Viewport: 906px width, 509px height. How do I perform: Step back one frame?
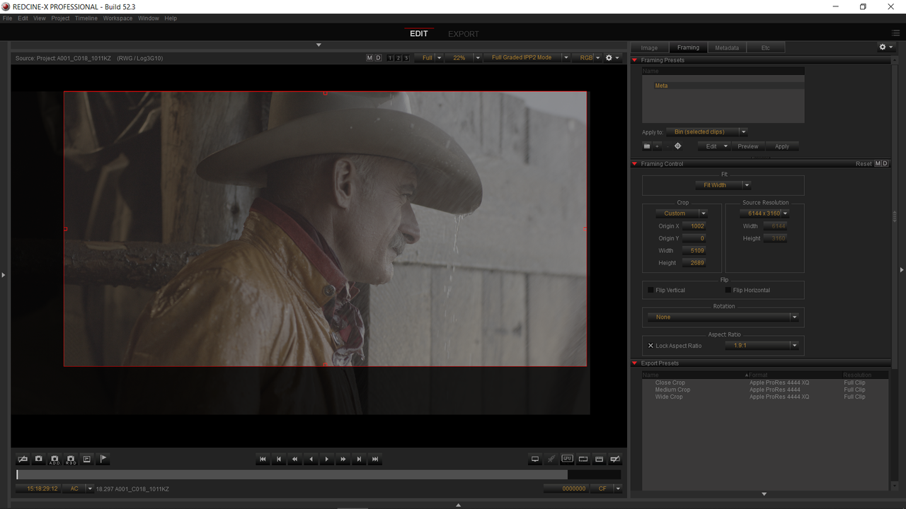279,459
